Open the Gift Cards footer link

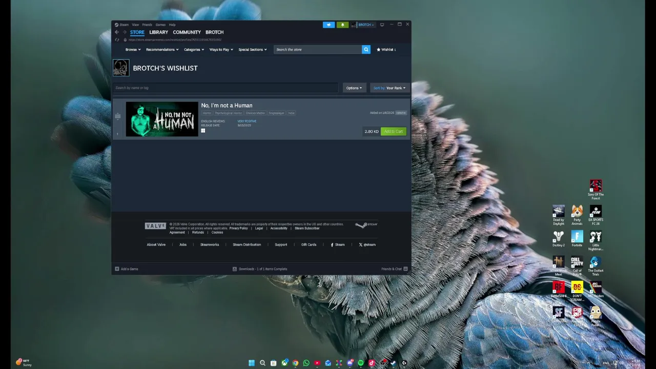coord(309,245)
